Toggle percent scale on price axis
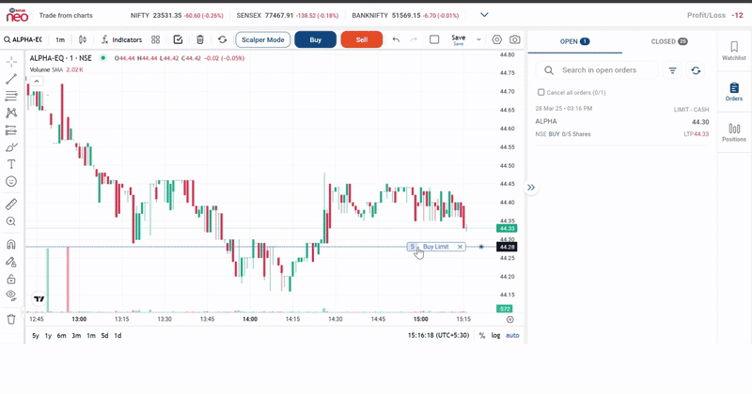This screenshot has width=752, height=394. 482,335
